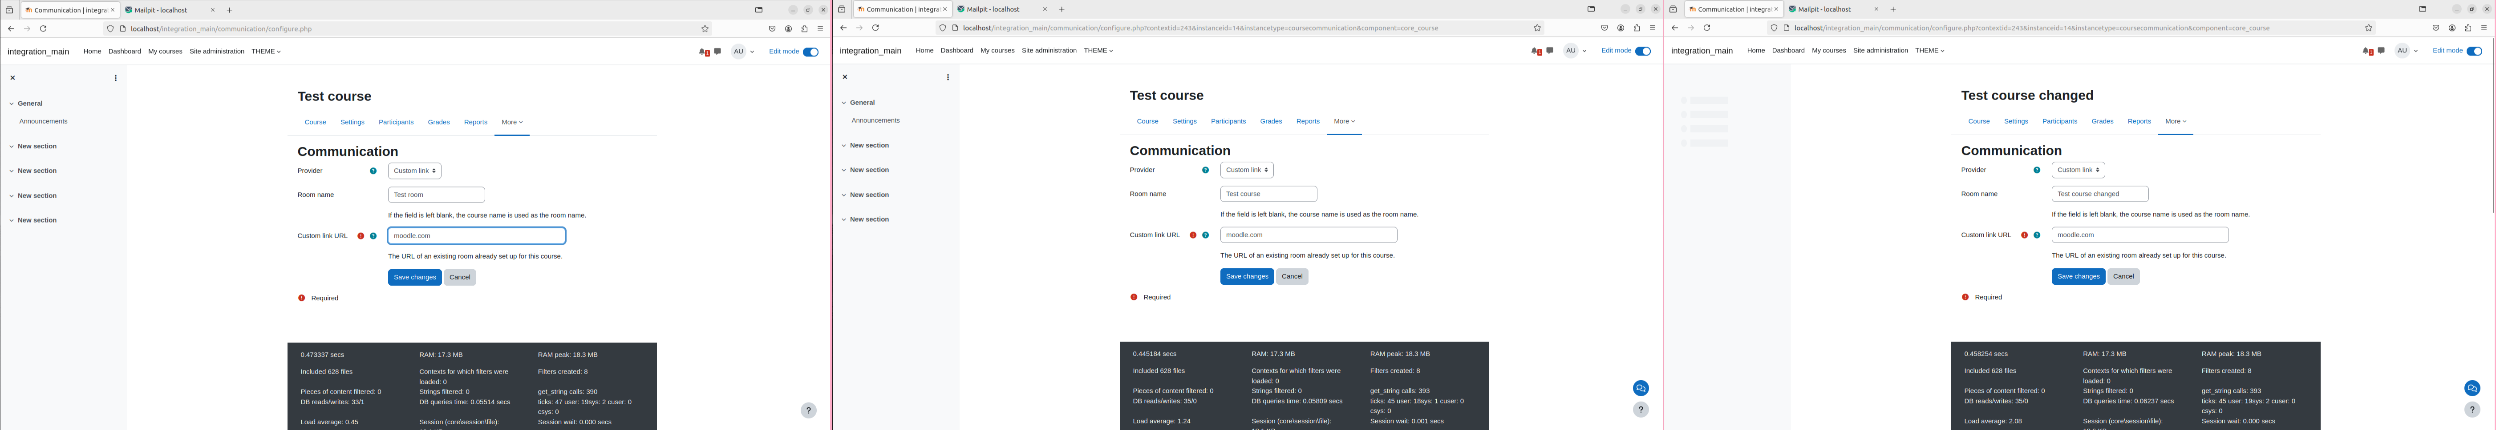Open a new tab in left browser window
Screen dimensions: 2496x430
pyautogui.click(x=230, y=10)
